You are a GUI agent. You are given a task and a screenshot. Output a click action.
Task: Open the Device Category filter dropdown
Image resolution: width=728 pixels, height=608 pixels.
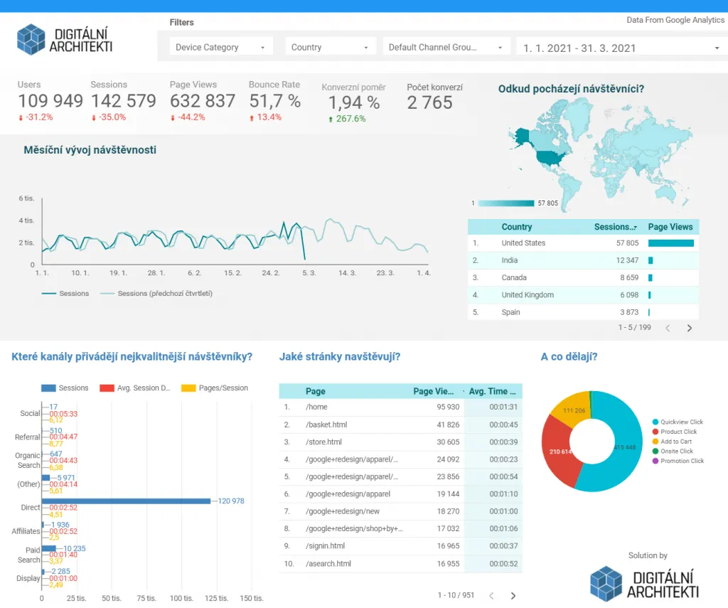point(220,47)
